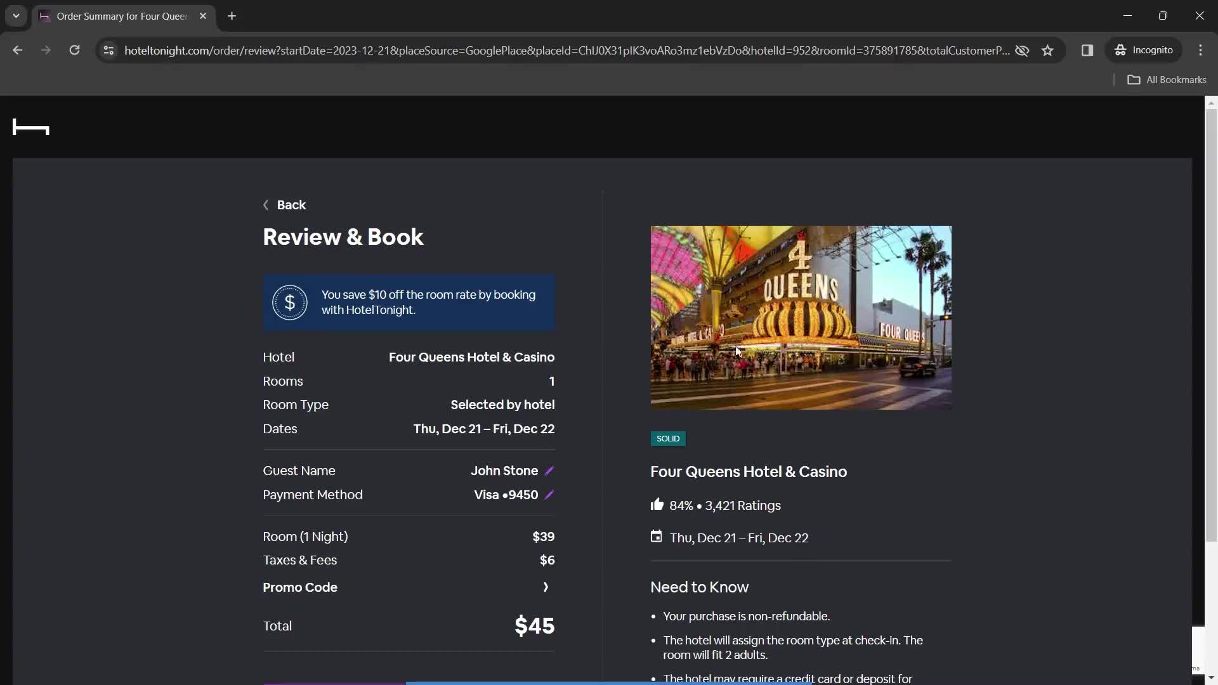Click the calendar icon beside dates
The image size is (1218, 685).
click(656, 537)
